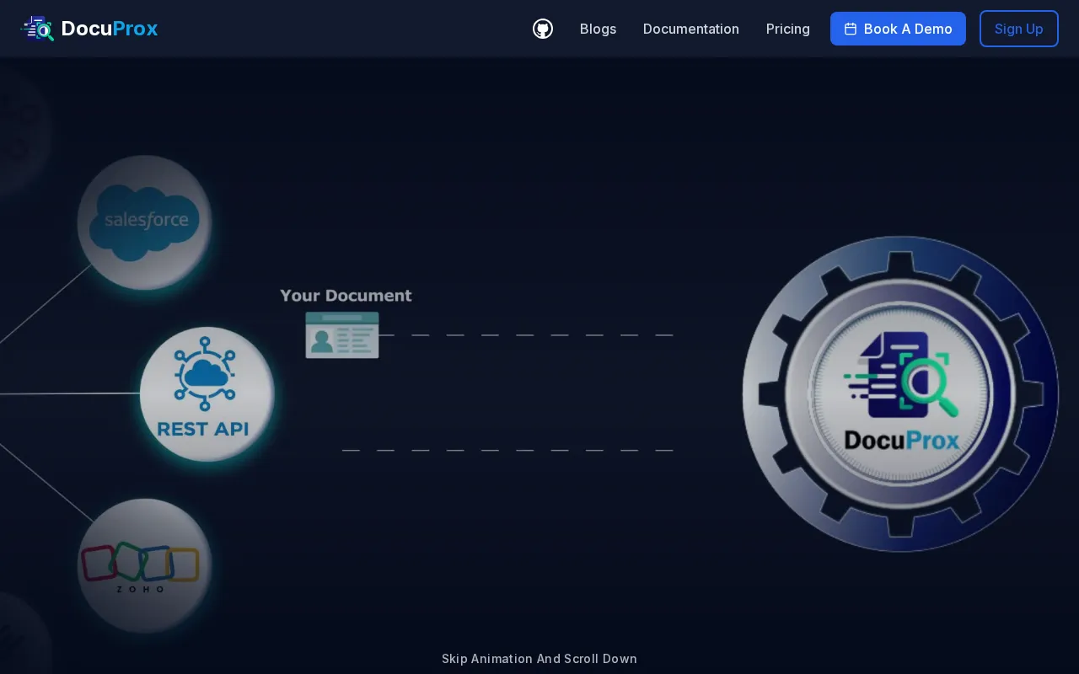The width and height of the screenshot is (1079, 674).
Task: Open the Blogs page
Action: point(598,29)
